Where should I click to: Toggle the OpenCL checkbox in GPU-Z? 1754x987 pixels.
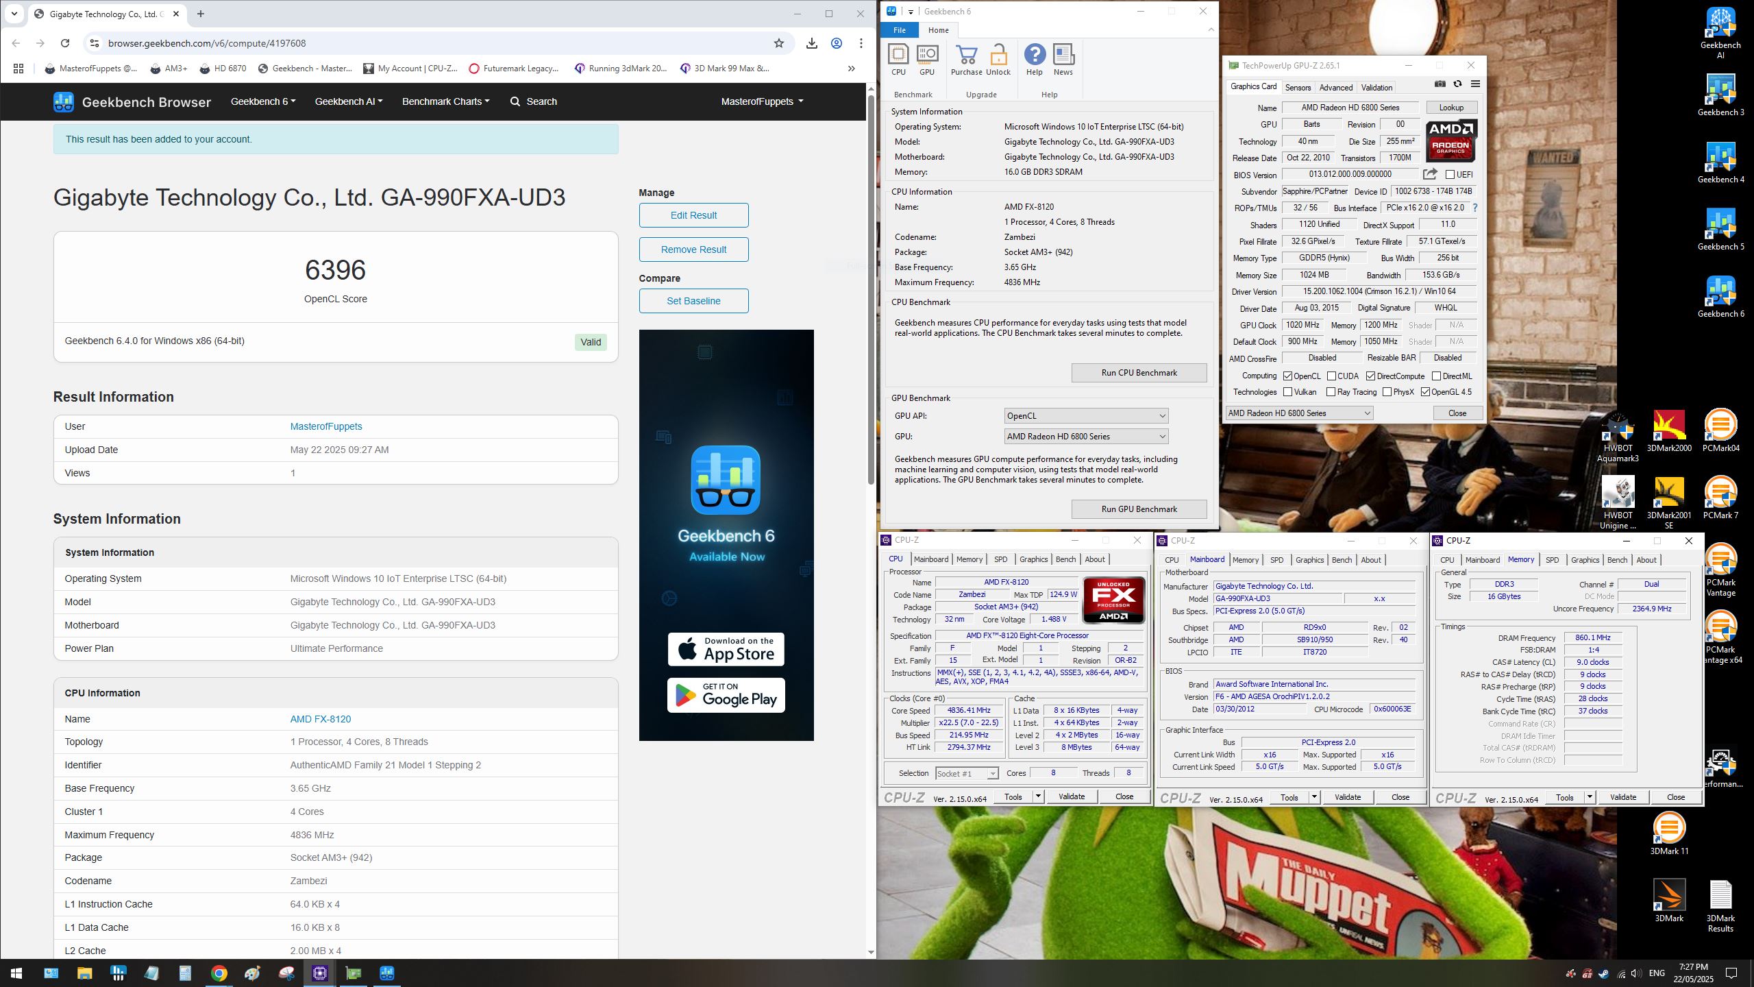click(1287, 376)
